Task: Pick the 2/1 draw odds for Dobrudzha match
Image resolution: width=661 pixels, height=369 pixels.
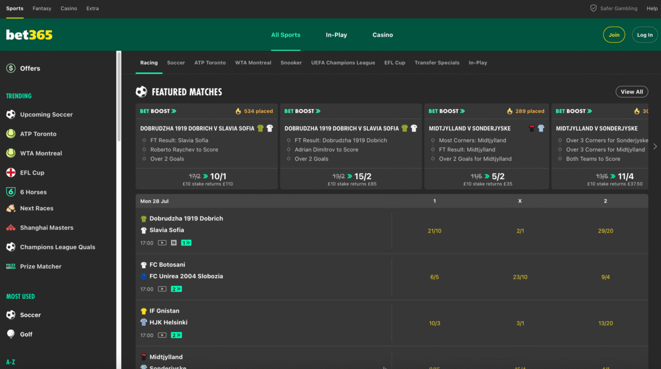Action: 520,231
